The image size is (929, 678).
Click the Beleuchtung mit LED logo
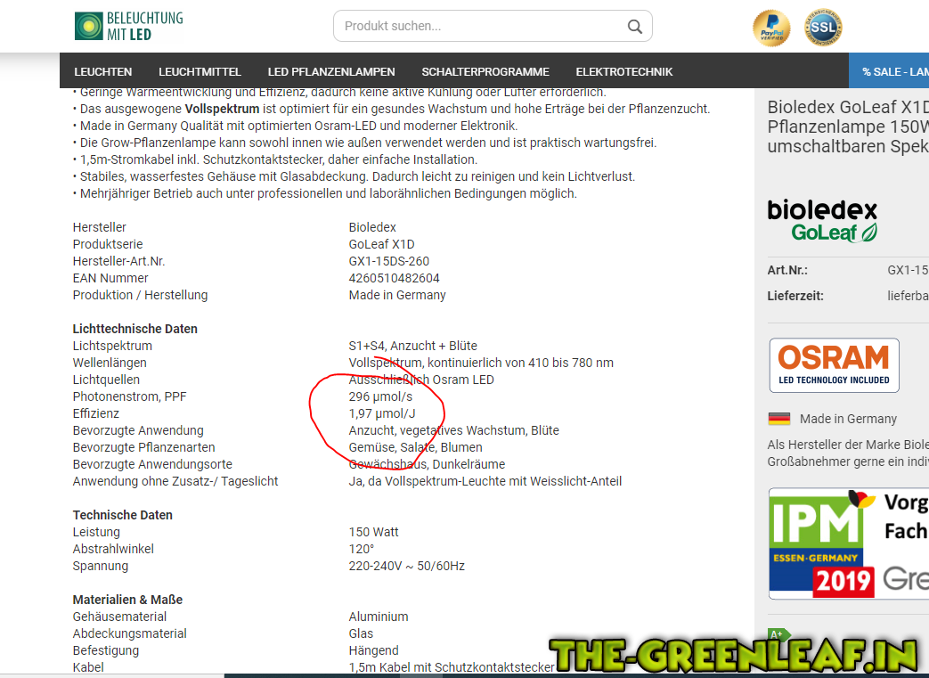(x=128, y=26)
